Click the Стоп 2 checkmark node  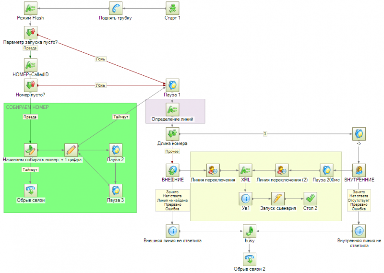310,199
